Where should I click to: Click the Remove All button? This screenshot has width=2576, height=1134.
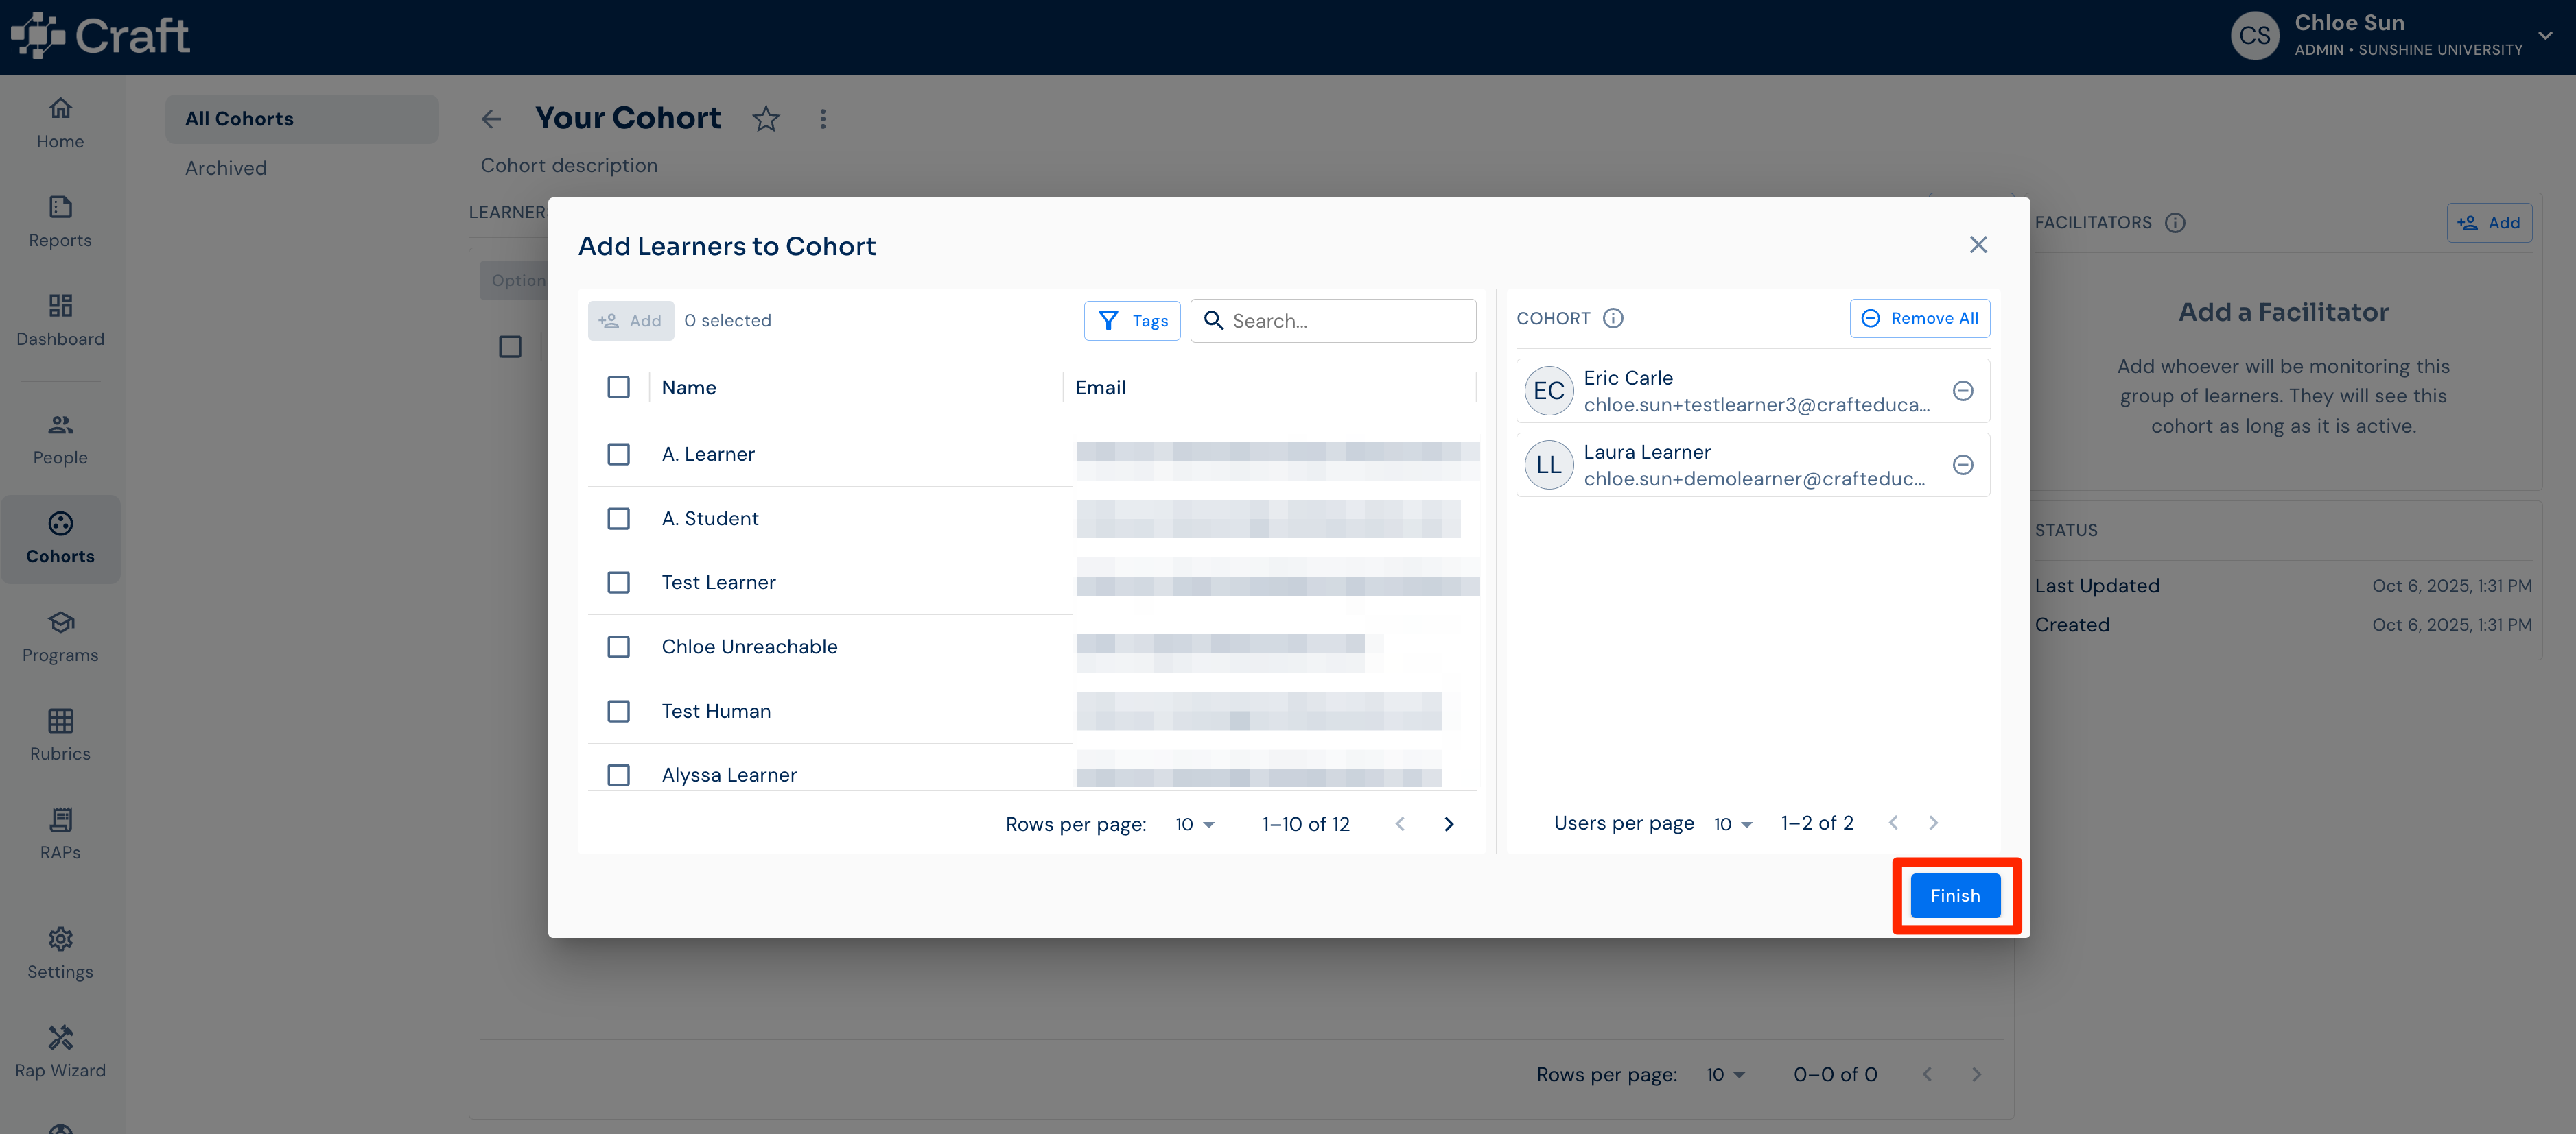pyautogui.click(x=1919, y=317)
